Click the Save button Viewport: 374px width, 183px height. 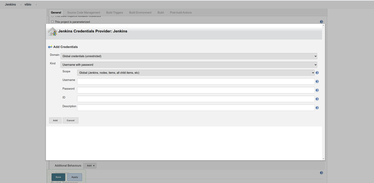coord(58,177)
